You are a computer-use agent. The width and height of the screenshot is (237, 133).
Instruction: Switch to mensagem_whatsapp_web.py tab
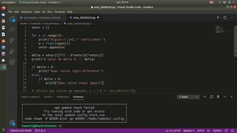[x=42, y=18]
